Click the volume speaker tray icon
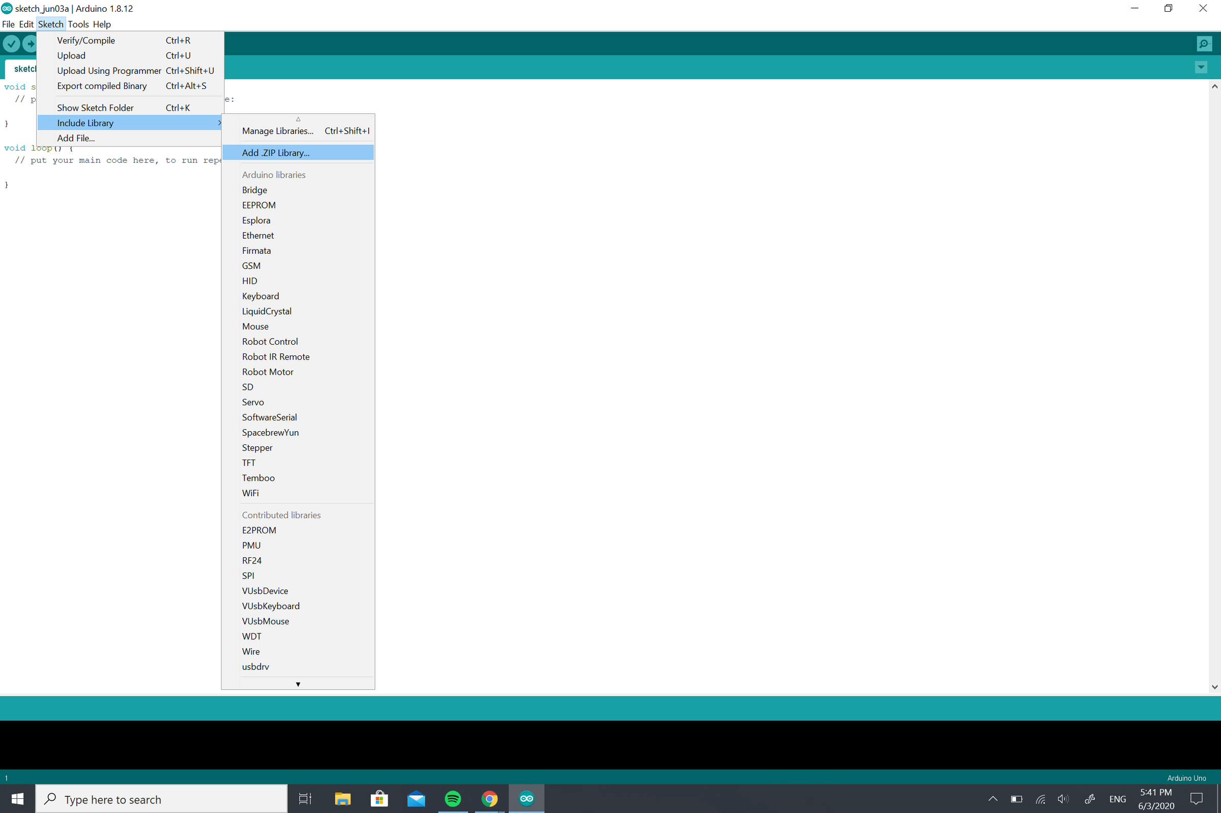Image resolution: width=1221 pixels, height=813 pixels. coord(1062,799)
